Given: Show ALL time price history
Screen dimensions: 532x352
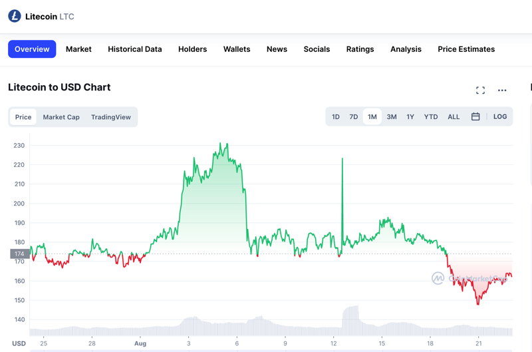Looking at the screenshot, I should coord(454,116).
